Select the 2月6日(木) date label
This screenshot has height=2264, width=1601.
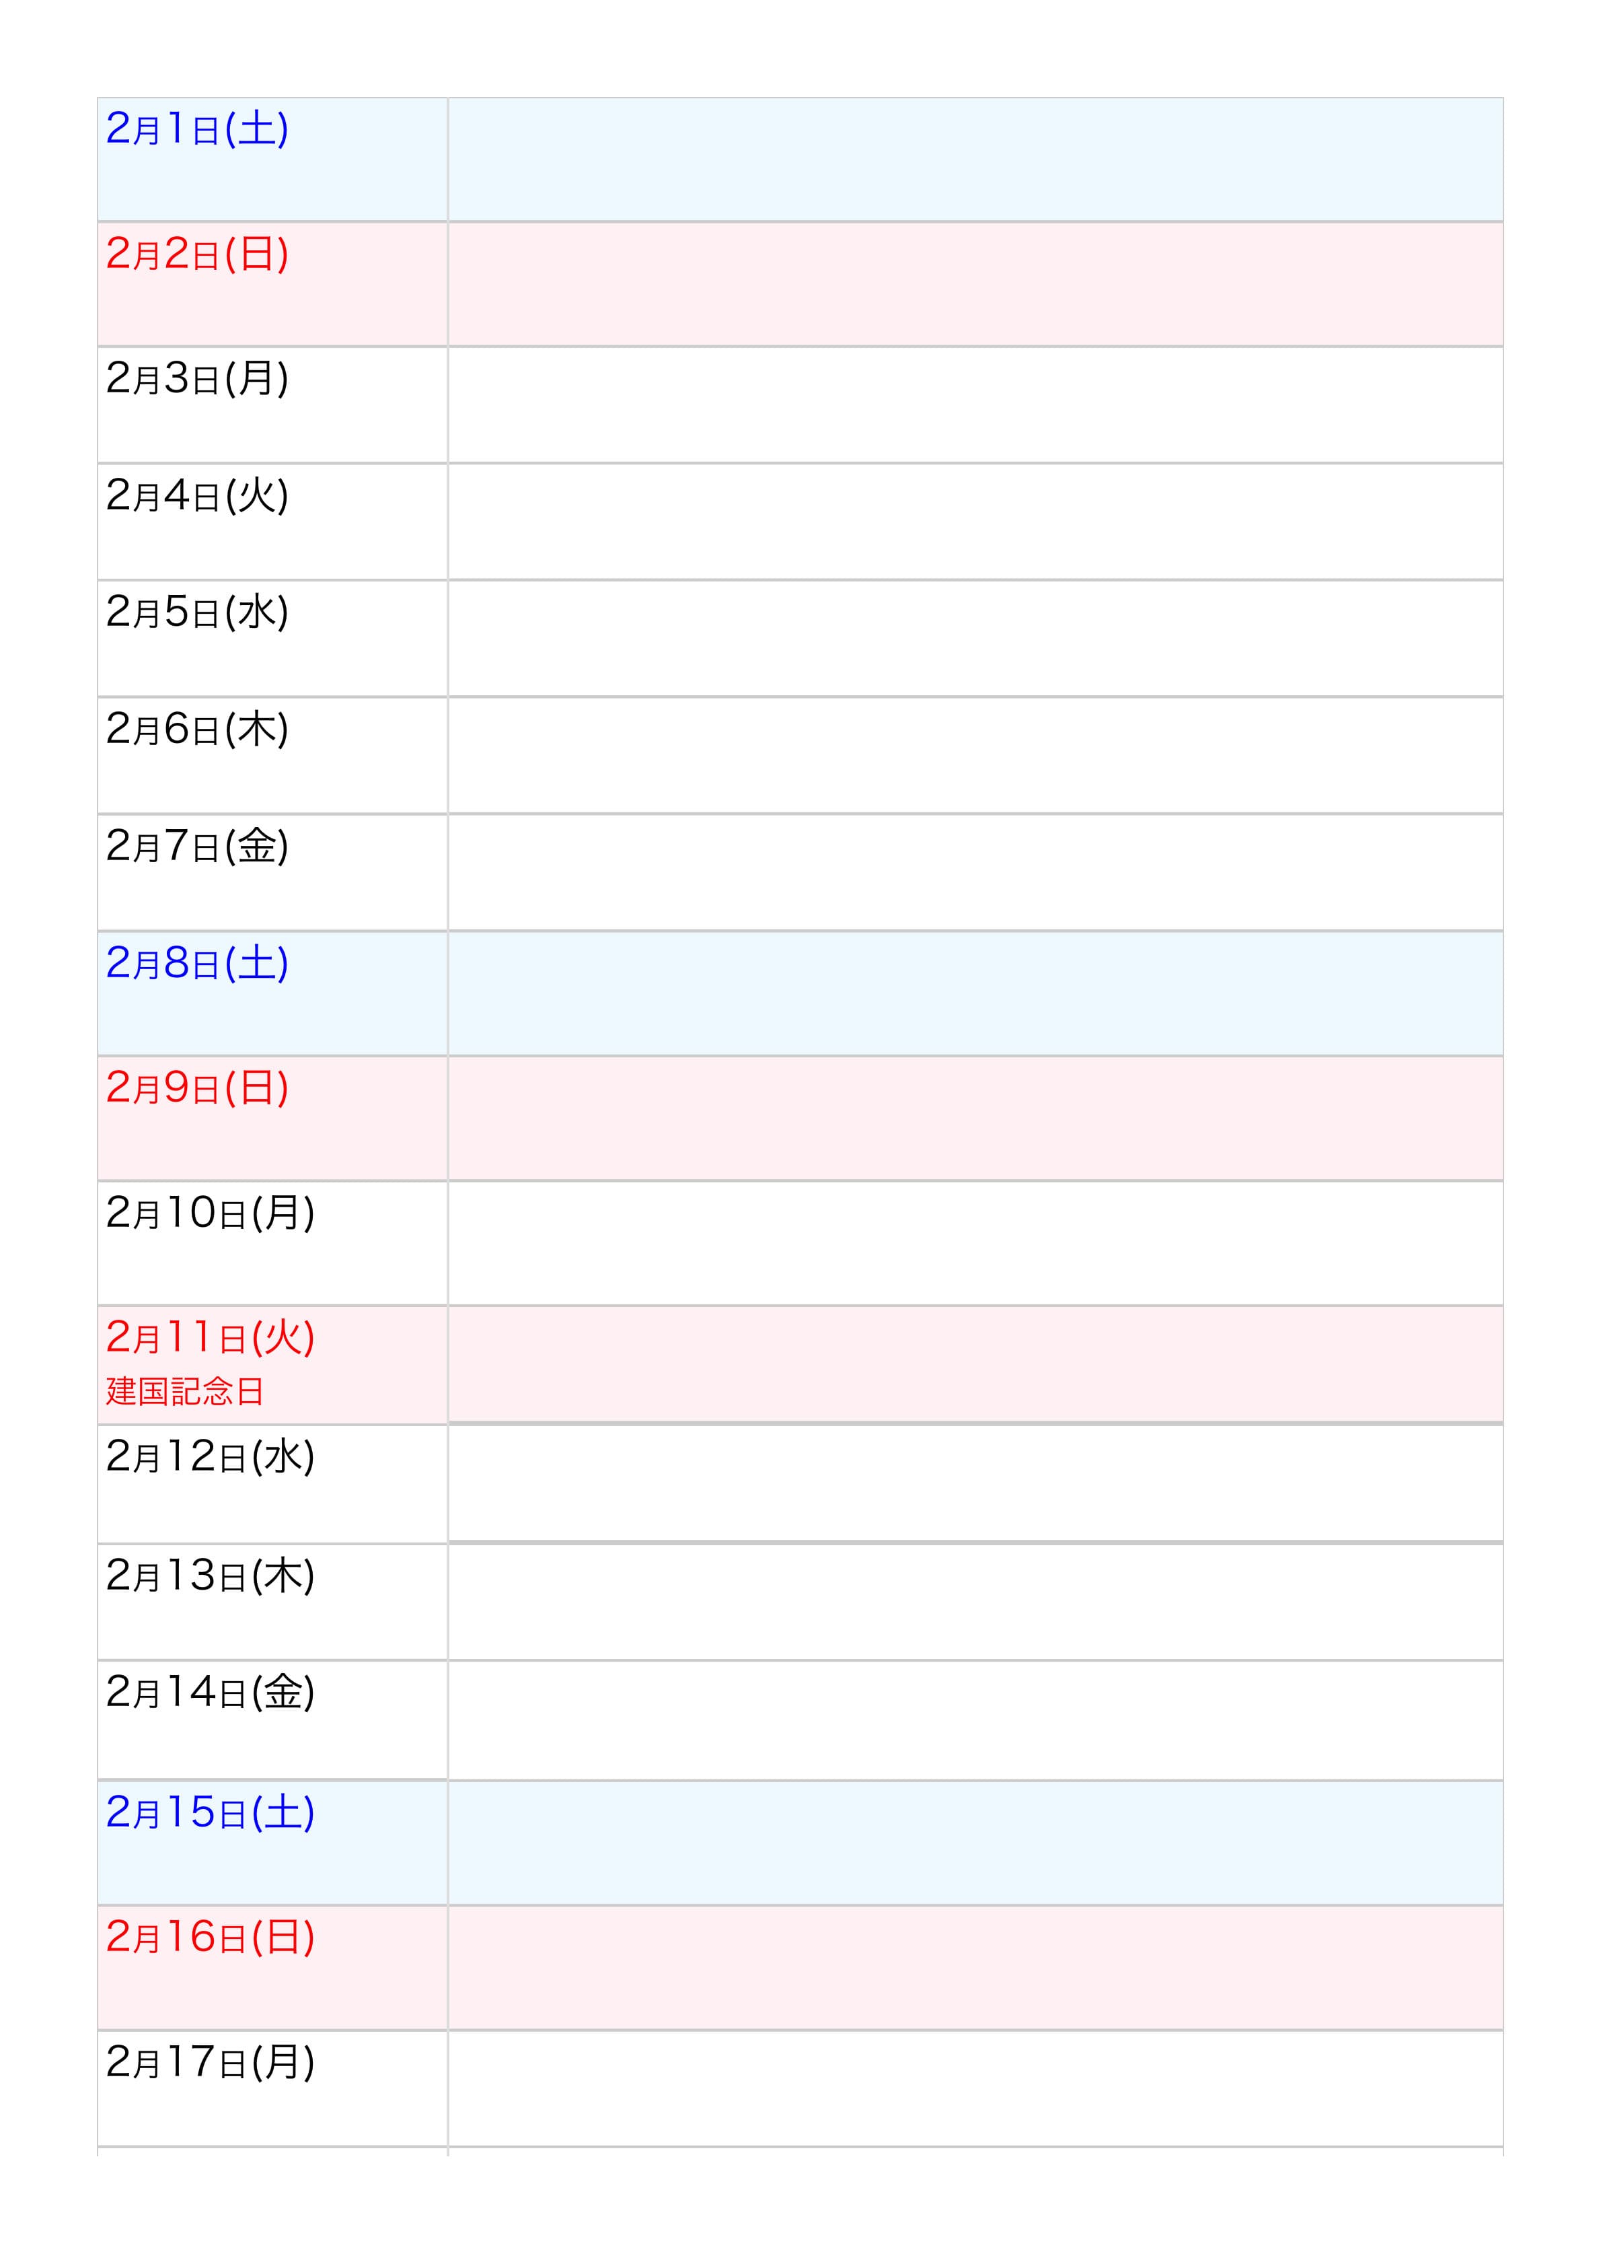tap(197, 729)
